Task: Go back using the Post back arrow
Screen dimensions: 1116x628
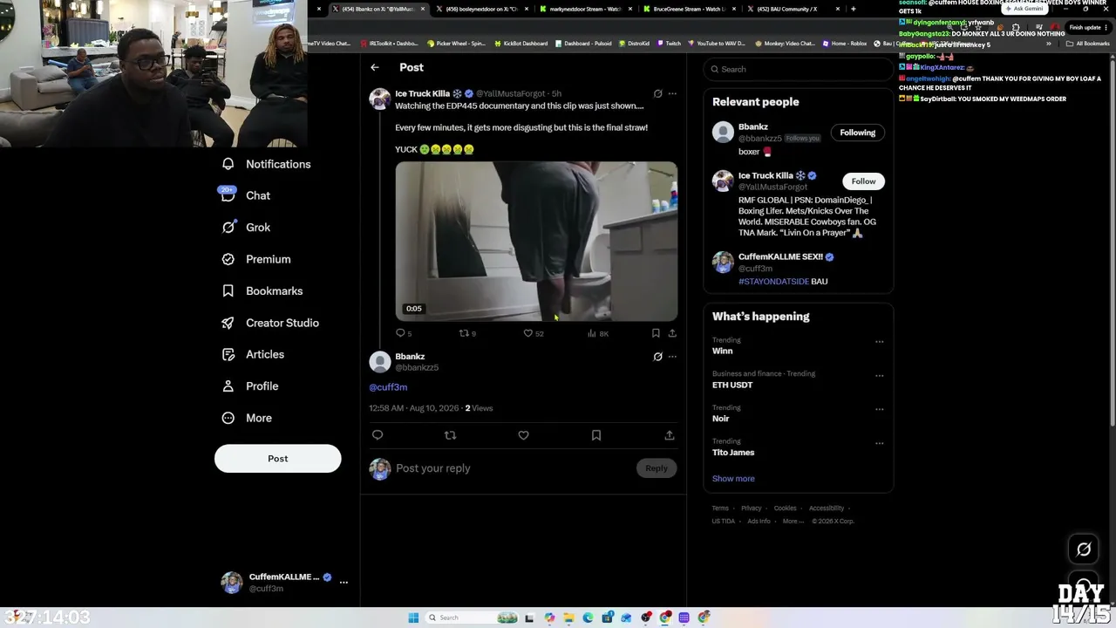Action: pos(375,67)
